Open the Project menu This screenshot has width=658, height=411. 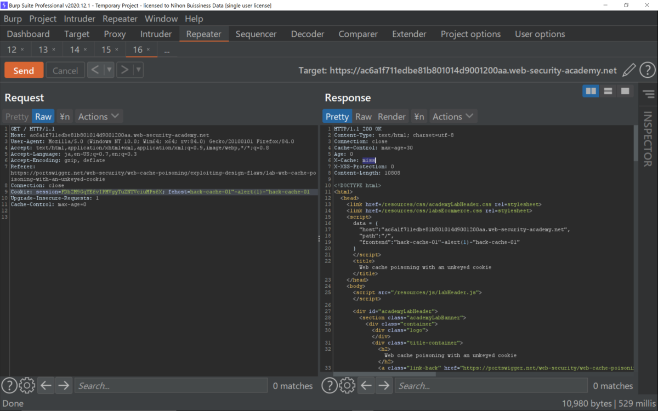(43, 19)
